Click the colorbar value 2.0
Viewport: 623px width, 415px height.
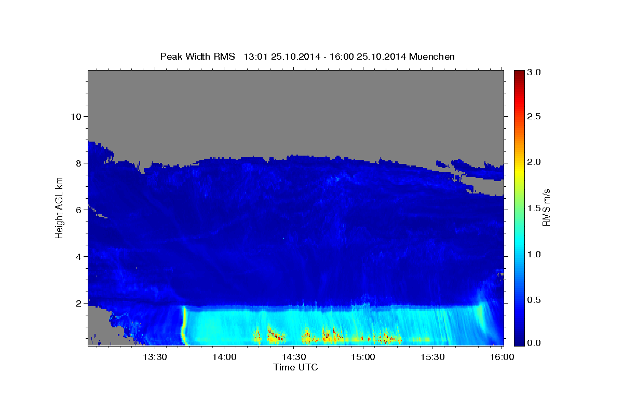(x=535, y=162)
